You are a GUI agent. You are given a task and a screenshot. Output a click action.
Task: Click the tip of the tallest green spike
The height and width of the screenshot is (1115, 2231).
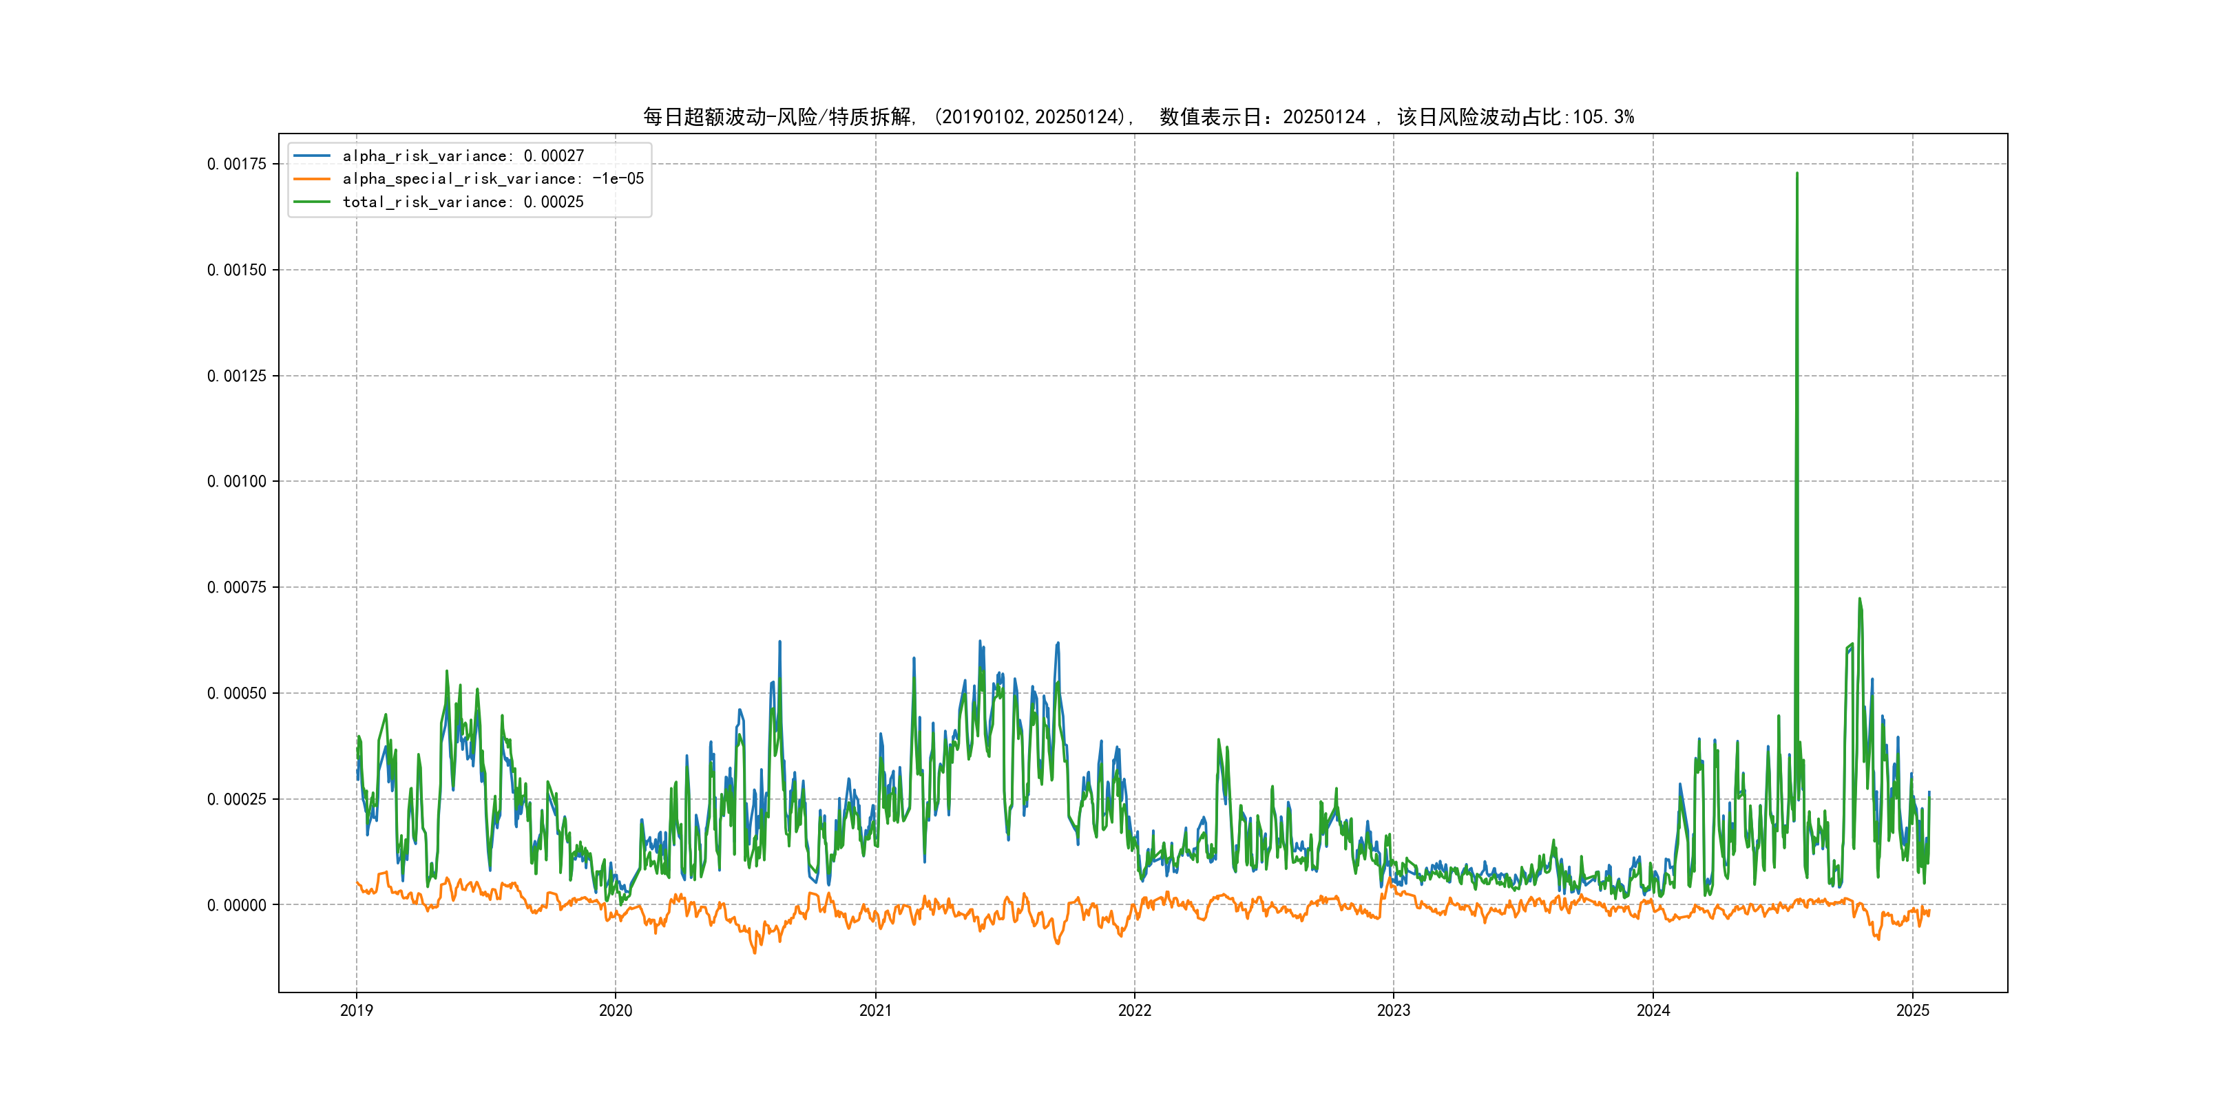tap(1797, 173)
